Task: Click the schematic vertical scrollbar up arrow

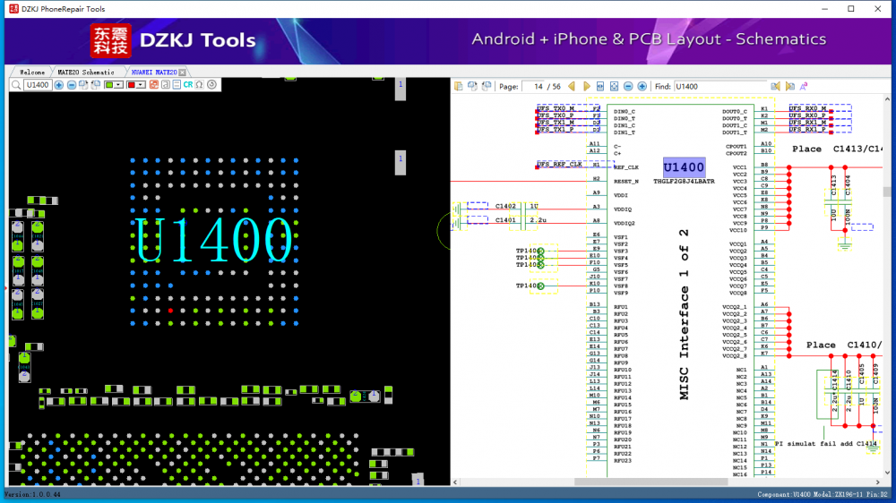Action: (x=887, y=99)
